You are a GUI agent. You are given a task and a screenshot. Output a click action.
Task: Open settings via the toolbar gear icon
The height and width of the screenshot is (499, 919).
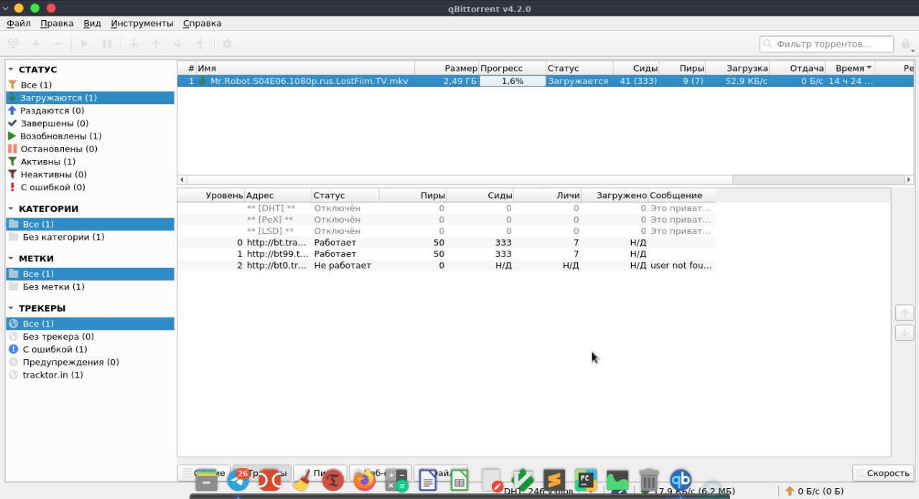click(227, 44)
